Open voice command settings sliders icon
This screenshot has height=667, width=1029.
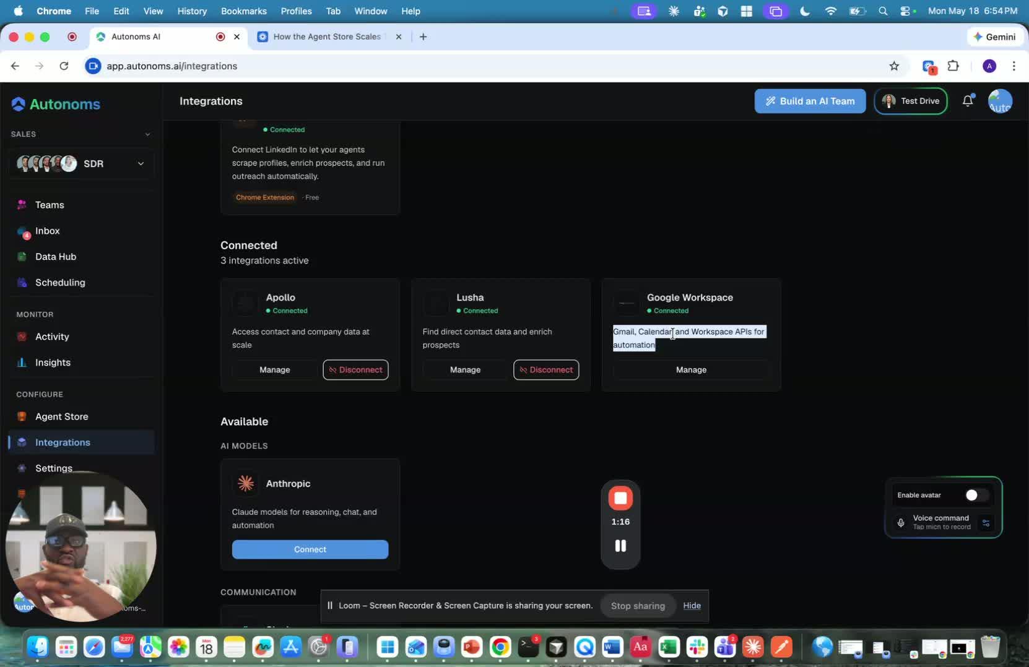click(x=986, y=523)
